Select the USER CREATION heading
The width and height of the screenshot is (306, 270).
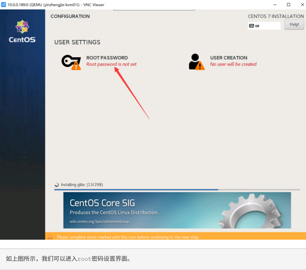pyautogui.click(x=228, y=58)
